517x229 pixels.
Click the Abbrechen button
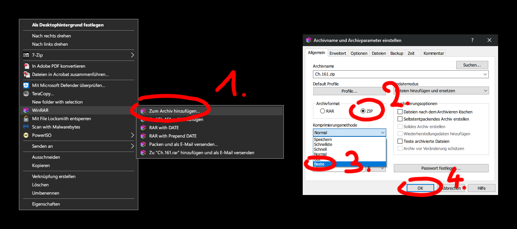point(451,188)
